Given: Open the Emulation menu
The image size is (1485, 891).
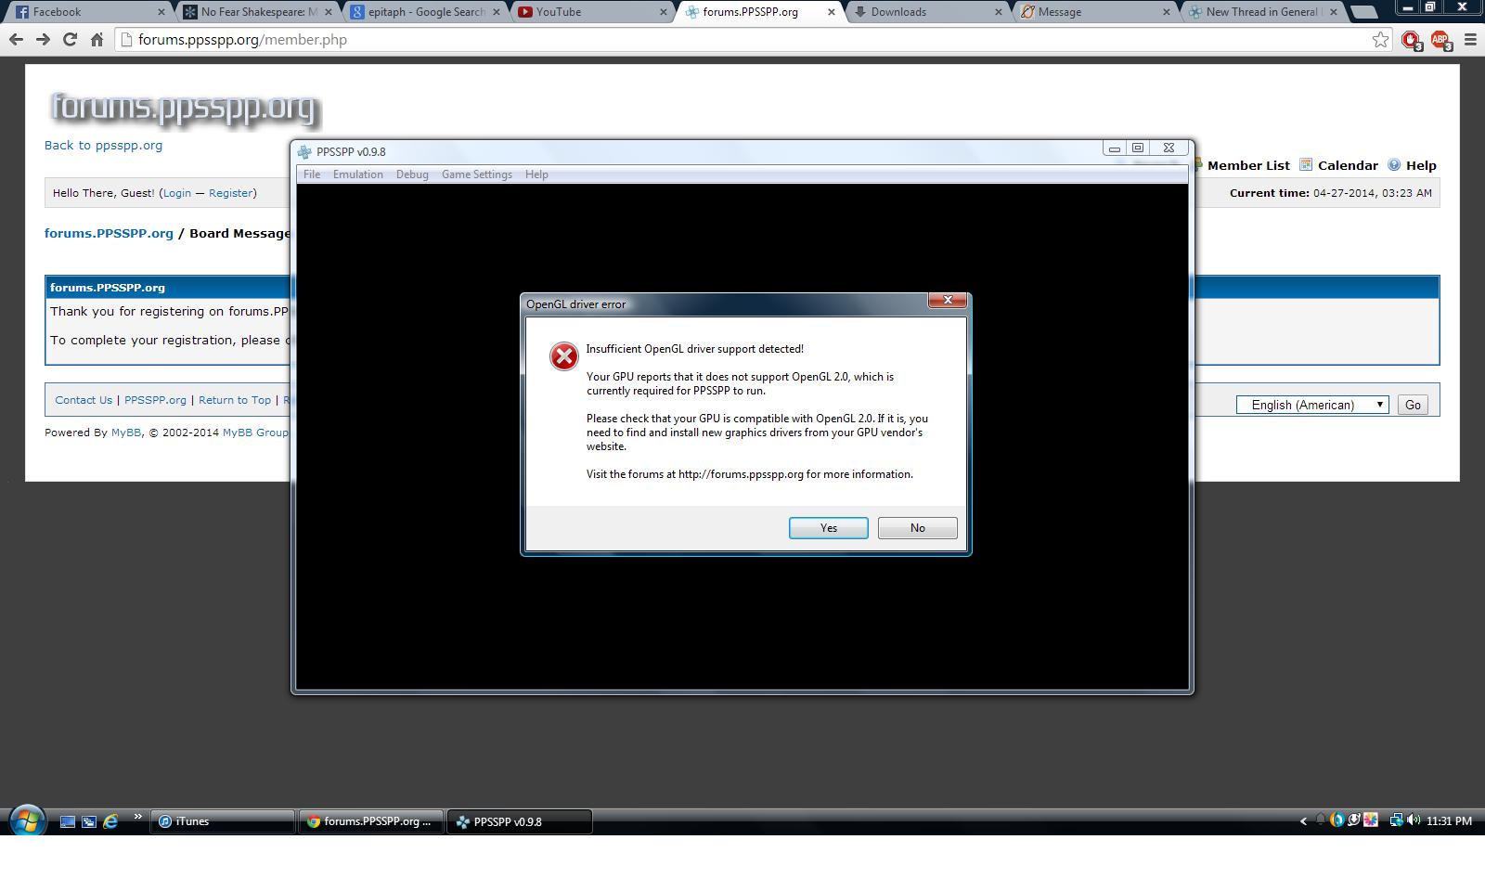Looking at the screenshot, I should 357,174.
